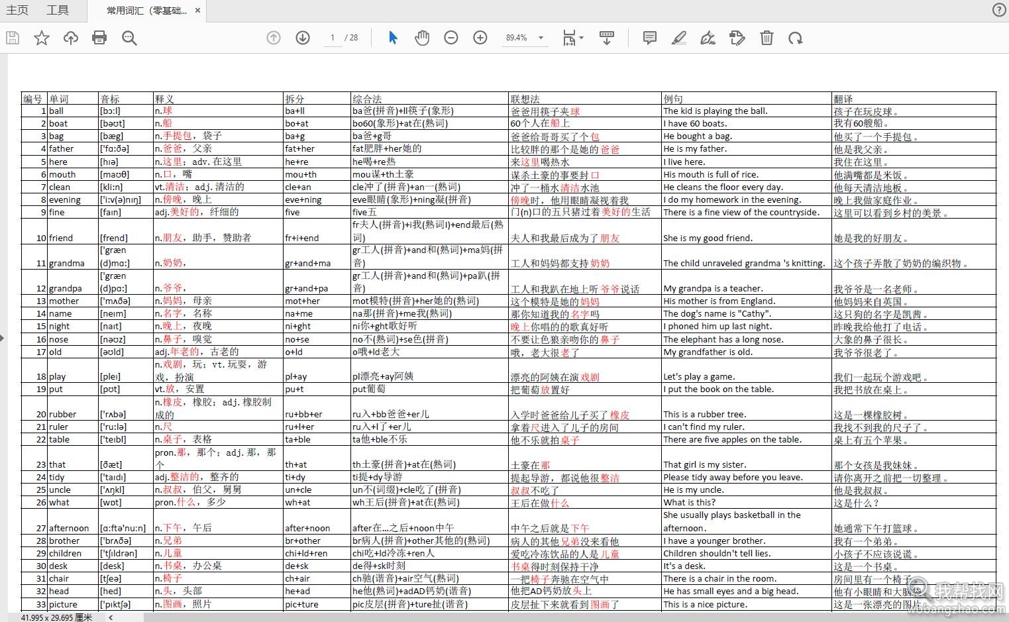Click the word 'father' in row 4
1009x622 pixels.
point(62,149)
